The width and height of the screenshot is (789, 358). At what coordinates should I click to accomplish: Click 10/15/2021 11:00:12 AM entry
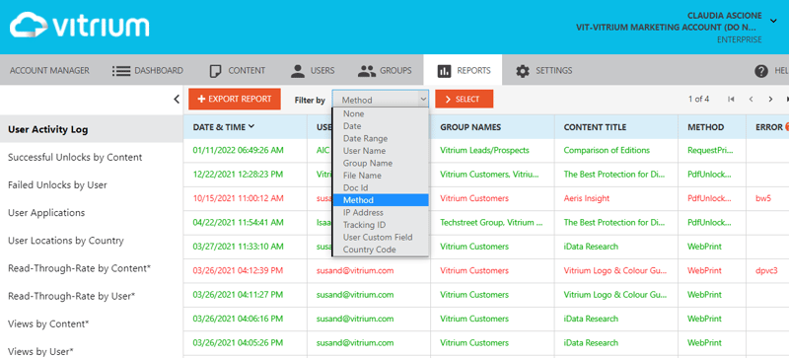tap(238, 198)
